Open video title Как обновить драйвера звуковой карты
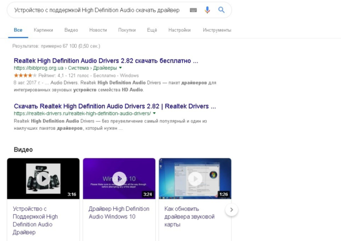The image size is (341, 241). point(189,217)
